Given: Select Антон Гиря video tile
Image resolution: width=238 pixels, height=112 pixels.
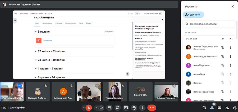Looking at the screenshot, I should coord(89,91).
